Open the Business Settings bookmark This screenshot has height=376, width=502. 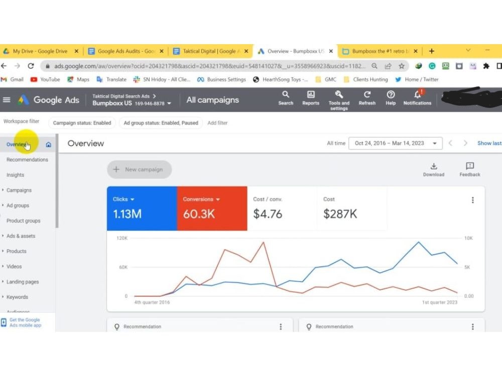point(221,79)
